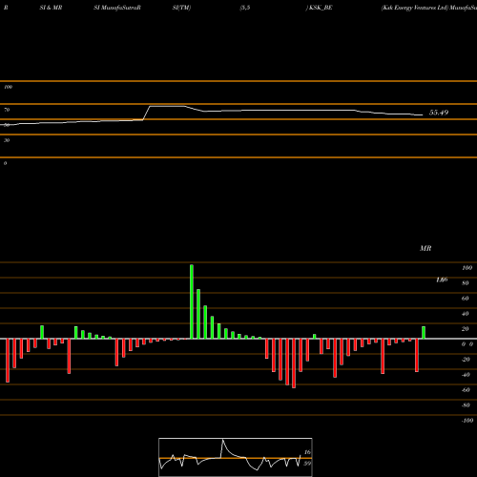Click the MR right axis label -100

click(x=467, y=421)
